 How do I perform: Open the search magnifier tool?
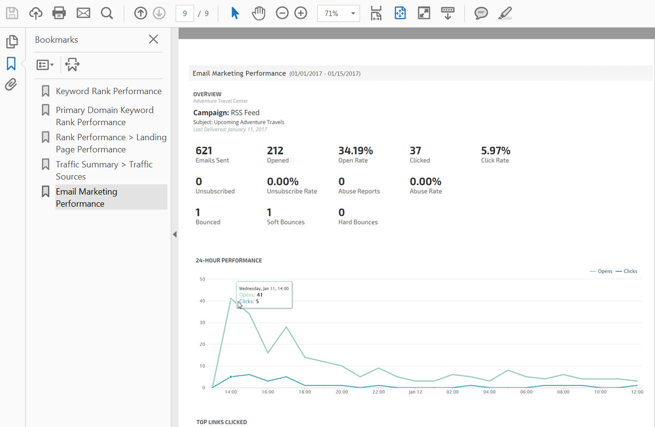107,13
